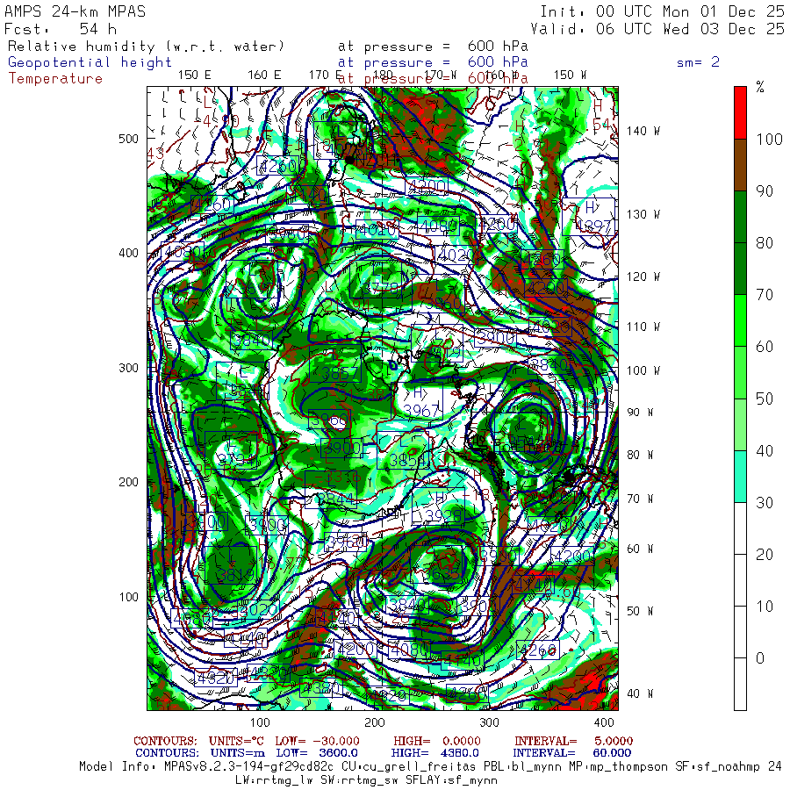The height and width of the screenshot is (790, 790).
Task: Click the contour label '4380' on the map
Action: (321, 687)
